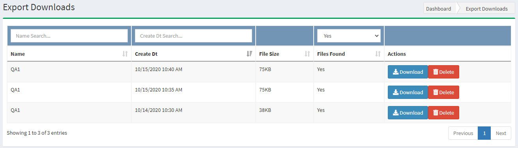Sort by File Size arrows icon

click(307, 54)
